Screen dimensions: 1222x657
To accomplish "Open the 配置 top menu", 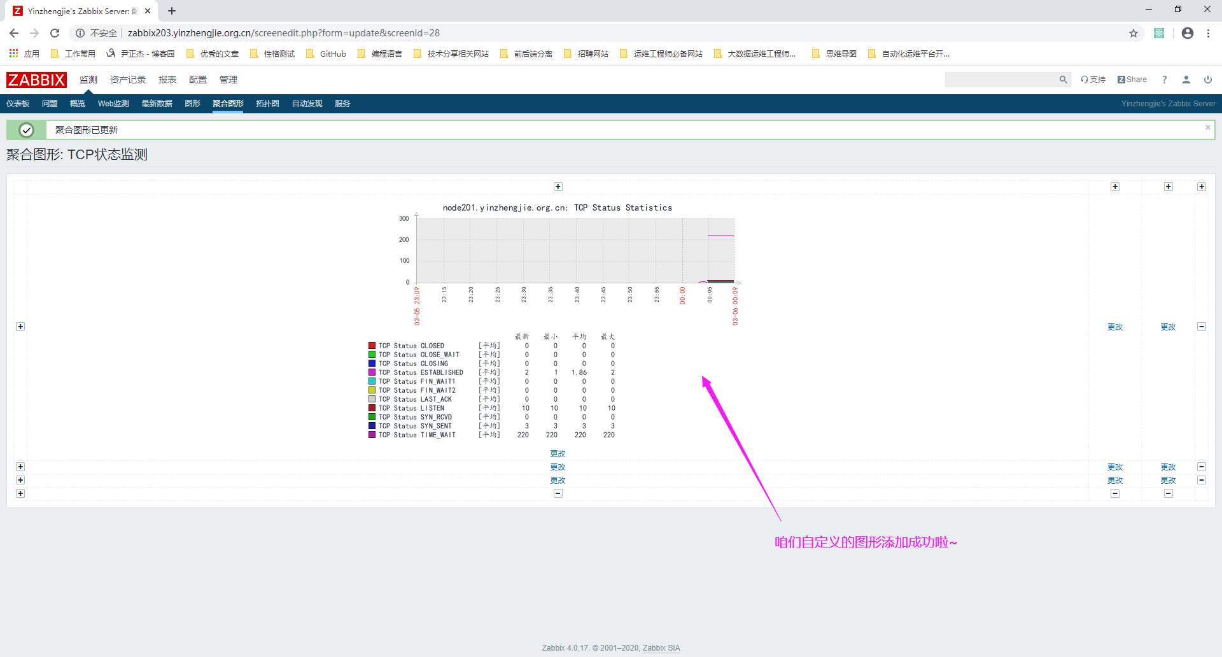I will click(x=198, y=80).
